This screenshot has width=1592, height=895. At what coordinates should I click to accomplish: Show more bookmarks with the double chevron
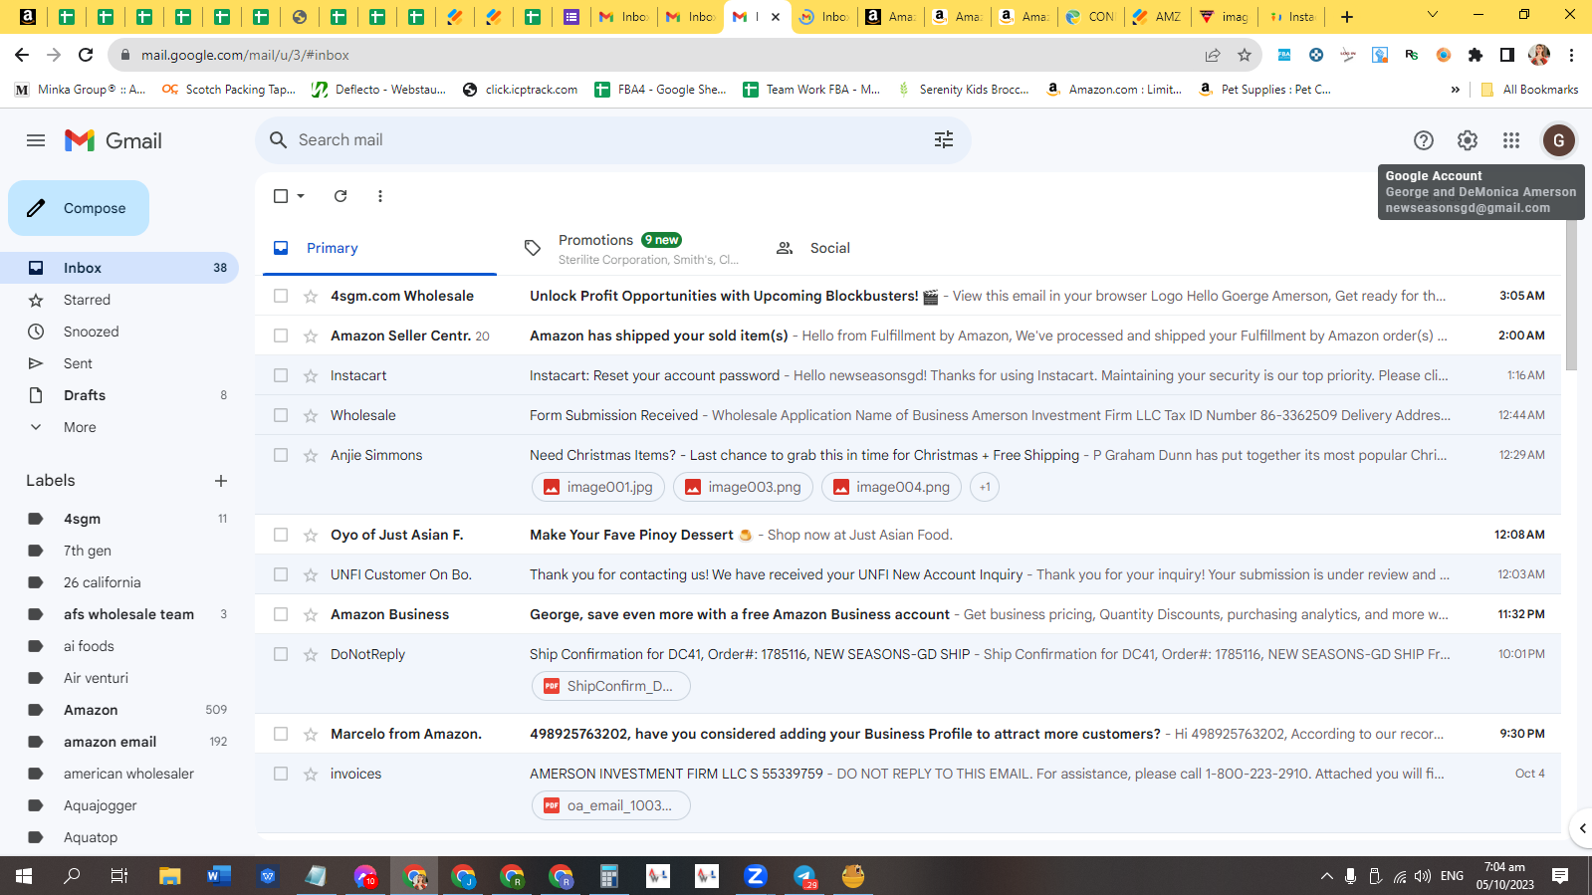(1456, 90)
